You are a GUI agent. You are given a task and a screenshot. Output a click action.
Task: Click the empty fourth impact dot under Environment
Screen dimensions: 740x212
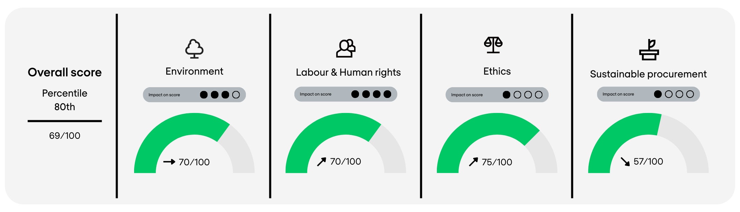coord(236,95)
